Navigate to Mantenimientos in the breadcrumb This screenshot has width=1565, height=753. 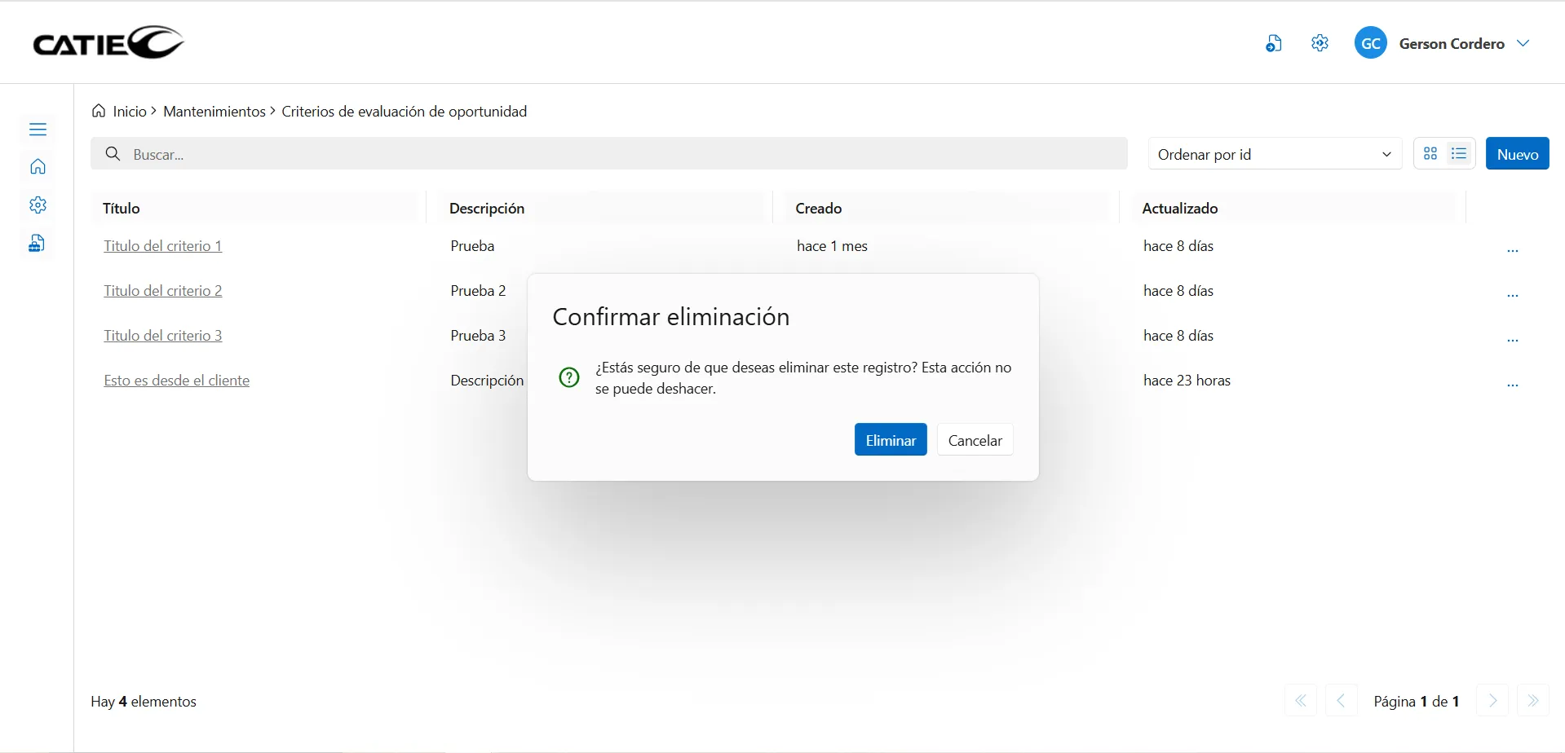pos(214,112)
